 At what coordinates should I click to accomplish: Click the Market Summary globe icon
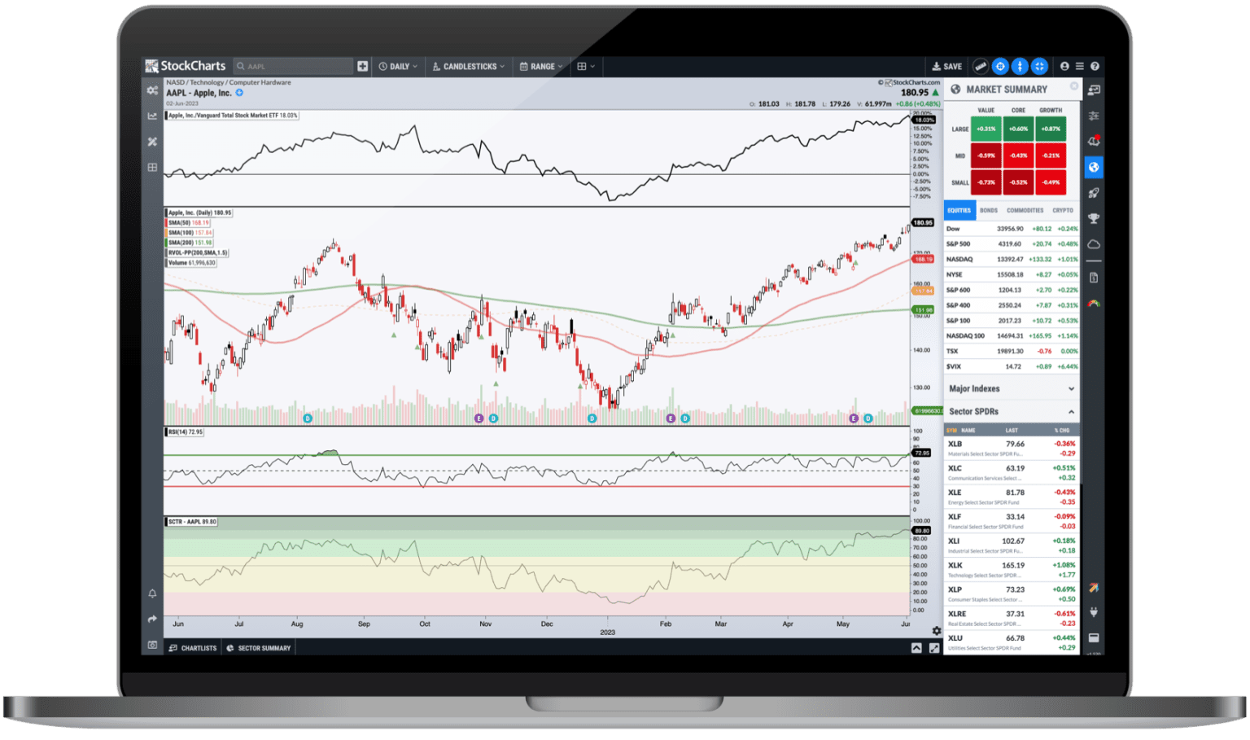point(1094,167)
